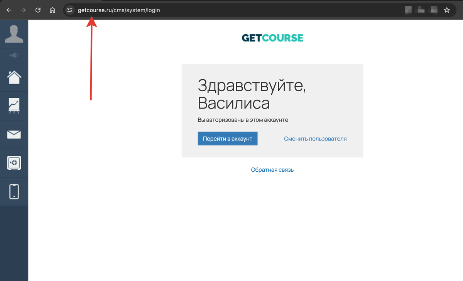Open the 'Обратная связь' link
The width and height of the screenshot is (463, 281).
[x=272, y=169]
